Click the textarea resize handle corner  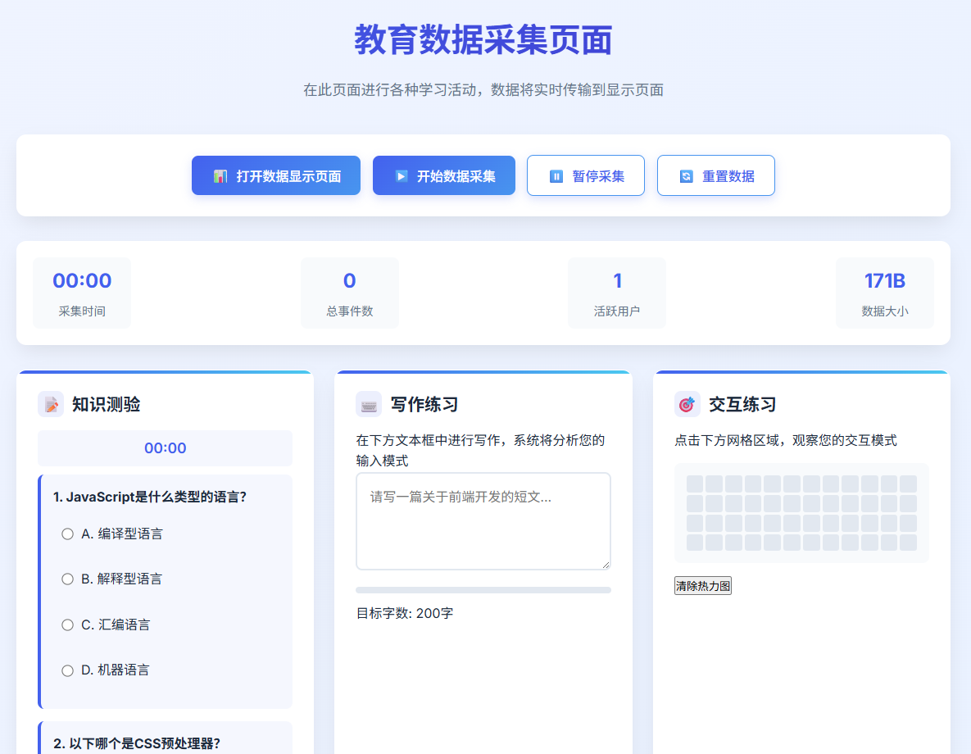coord(606,565)
